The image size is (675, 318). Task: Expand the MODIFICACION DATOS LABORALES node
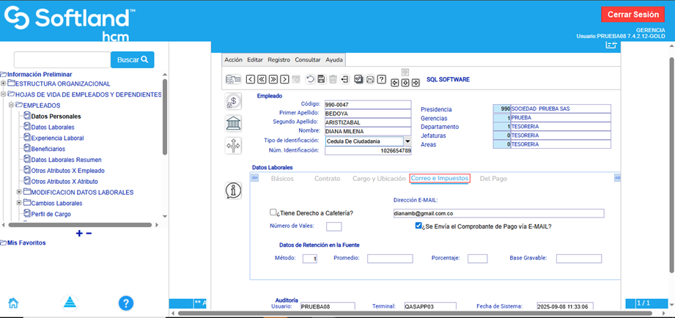(19, 192)
